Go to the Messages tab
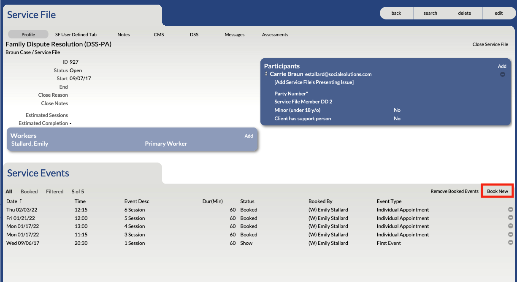Image resolution: width=517 pixels, height=282 pixels. pos(235,35)
